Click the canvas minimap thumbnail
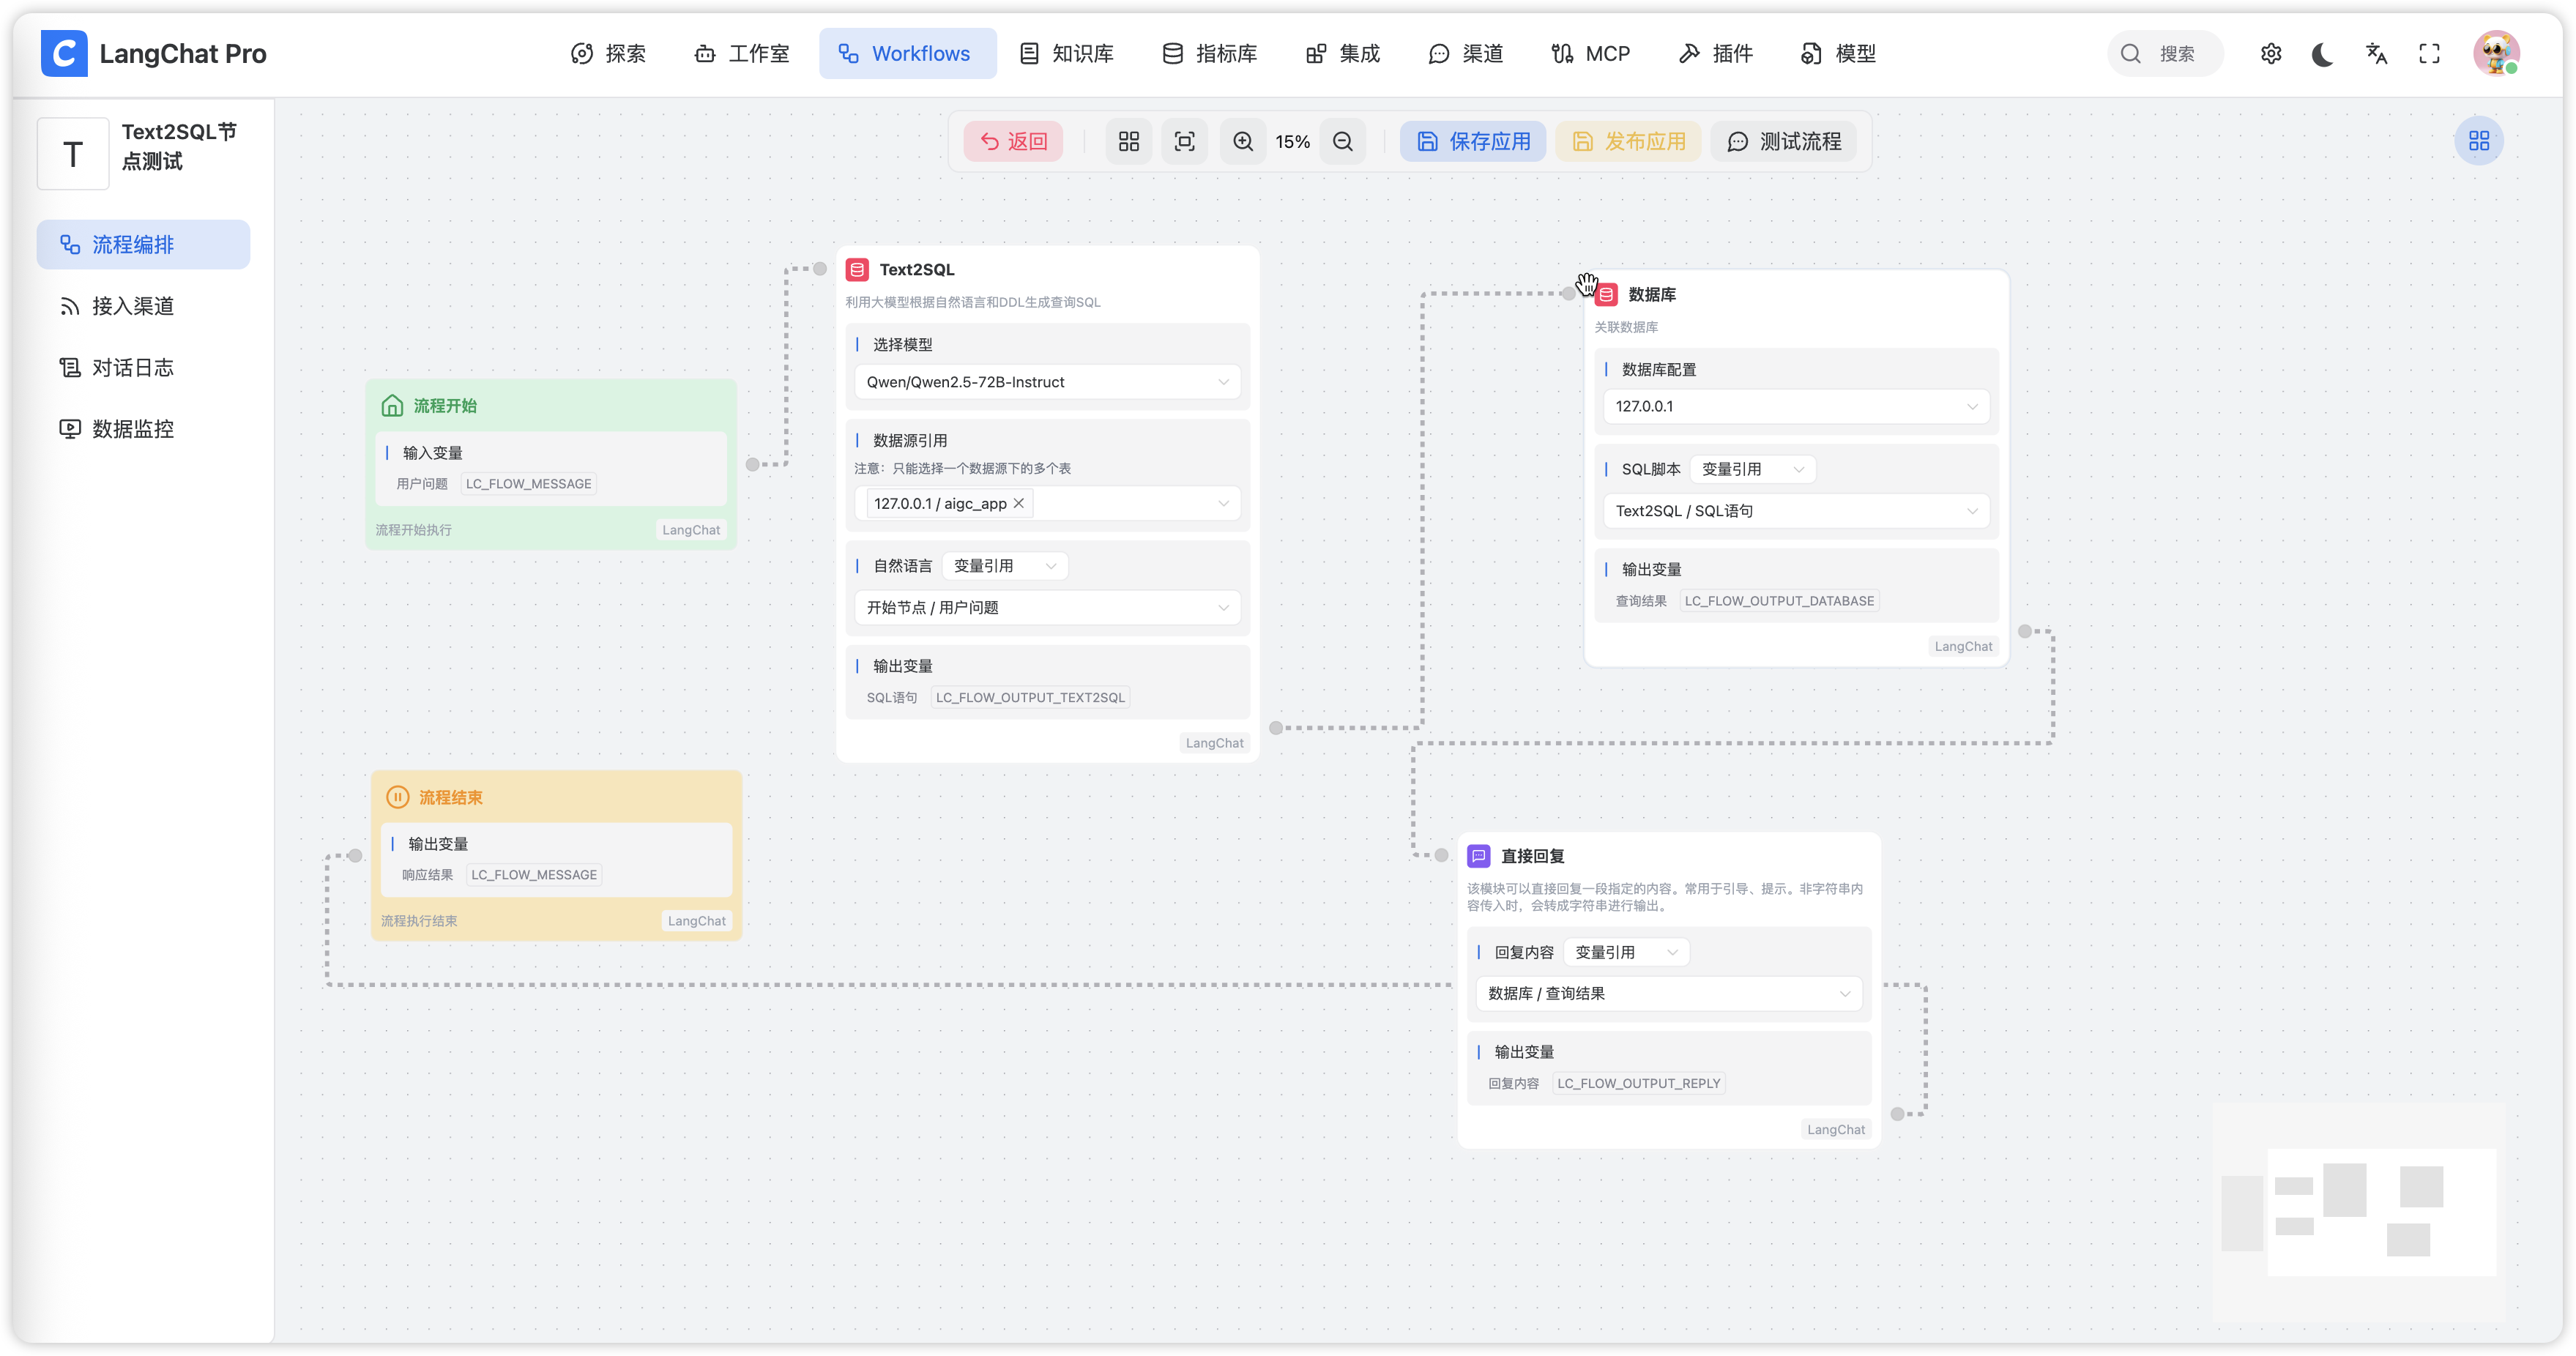 (x=2360, y=1210)
